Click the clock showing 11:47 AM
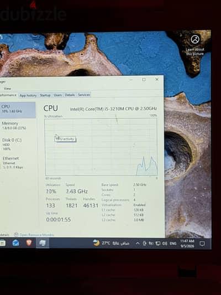Image resolution: width=221 pixels, height=295 pixels. coord(187,244)
